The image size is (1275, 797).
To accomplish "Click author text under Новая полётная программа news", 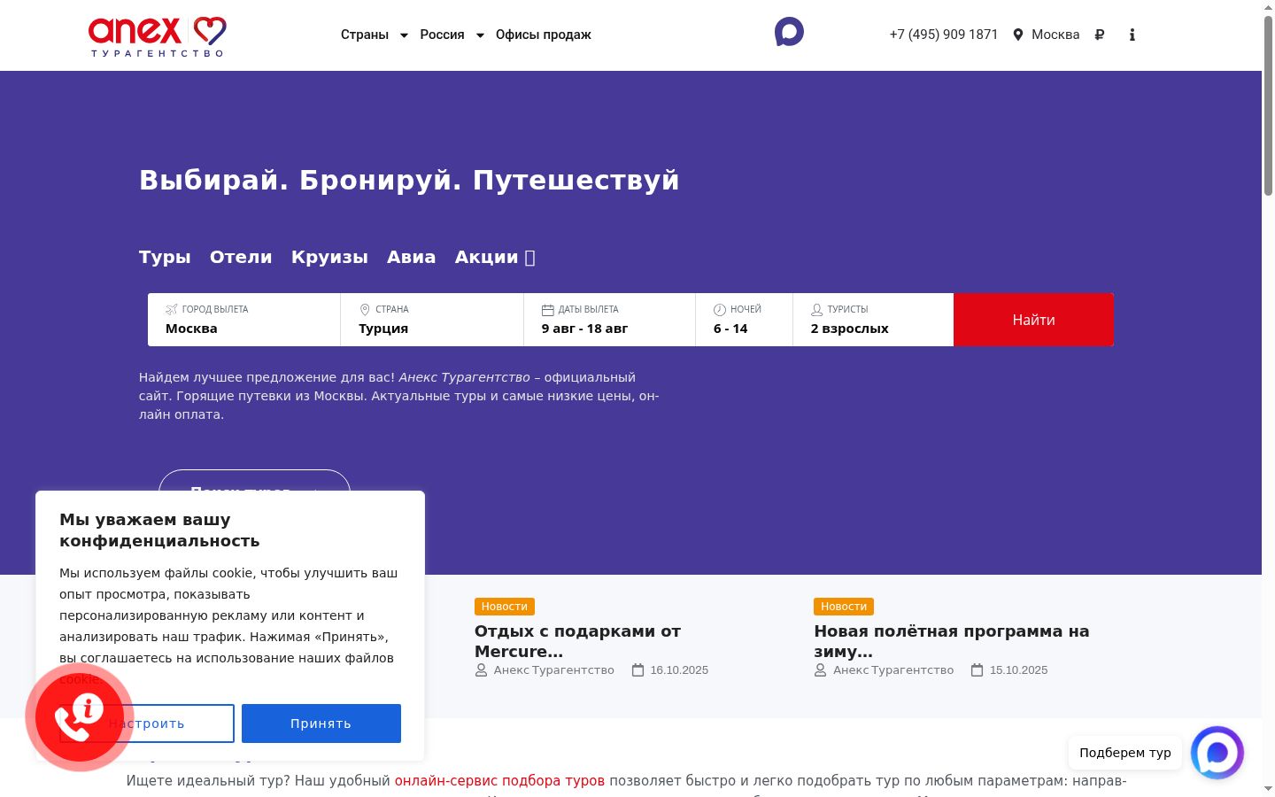I will pos(893,670).
